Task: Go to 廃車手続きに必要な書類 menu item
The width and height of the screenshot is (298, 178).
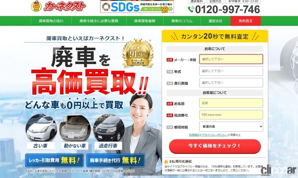Action: 99,21
